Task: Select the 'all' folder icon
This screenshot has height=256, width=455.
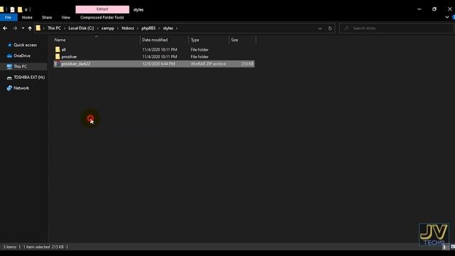Action: 58,50
